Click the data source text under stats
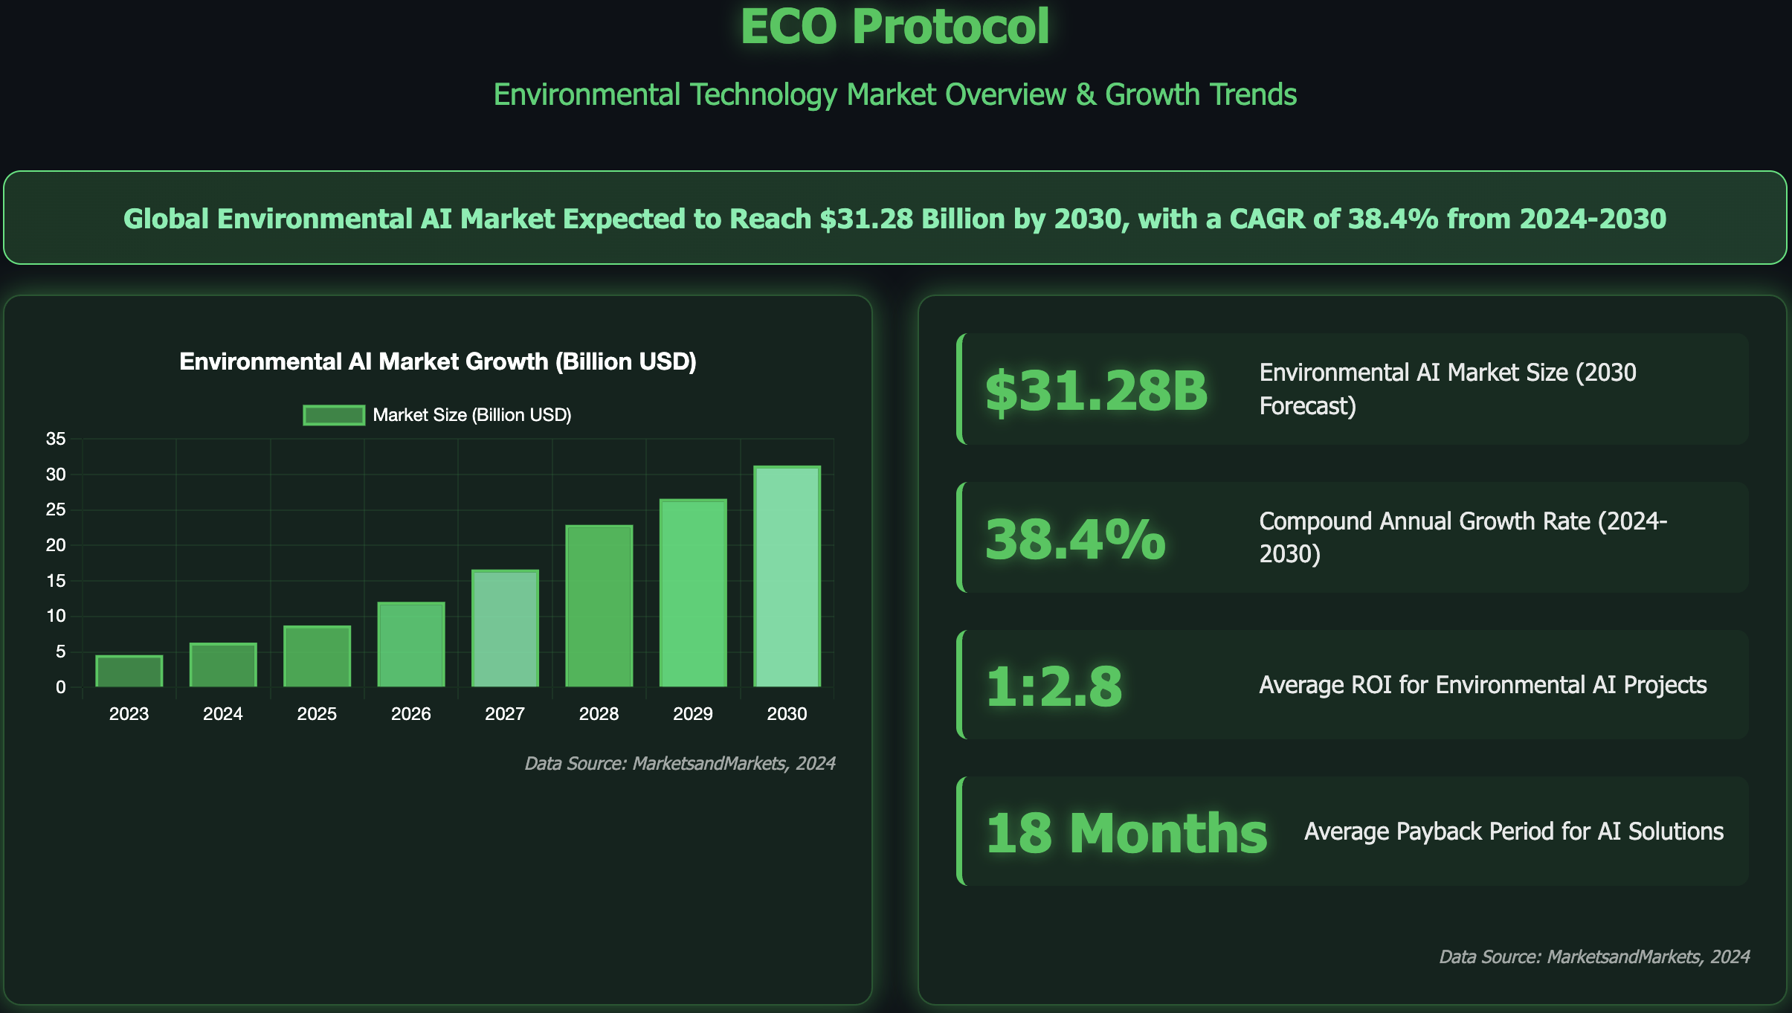Screen dimensions: 1792x1013 coord(1593,956)
